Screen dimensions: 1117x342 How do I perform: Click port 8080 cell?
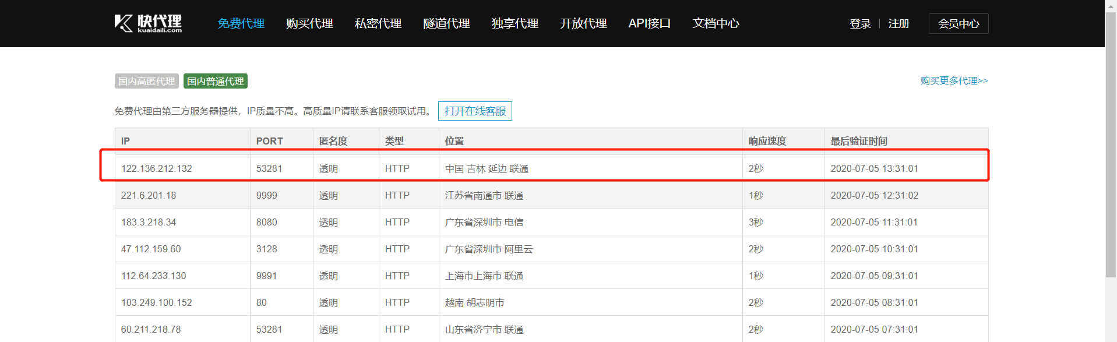267,222
